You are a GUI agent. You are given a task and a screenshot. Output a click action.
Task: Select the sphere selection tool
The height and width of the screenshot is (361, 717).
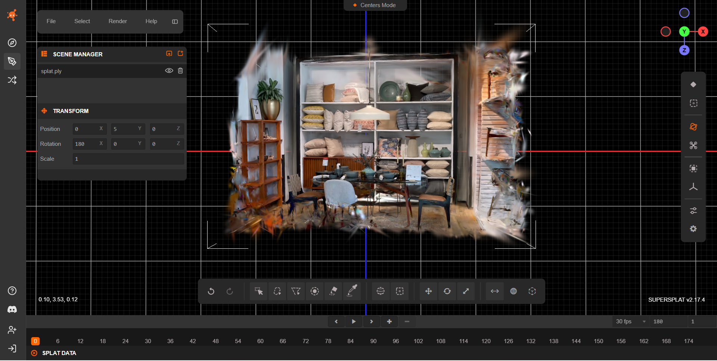(x=381, y=291)
